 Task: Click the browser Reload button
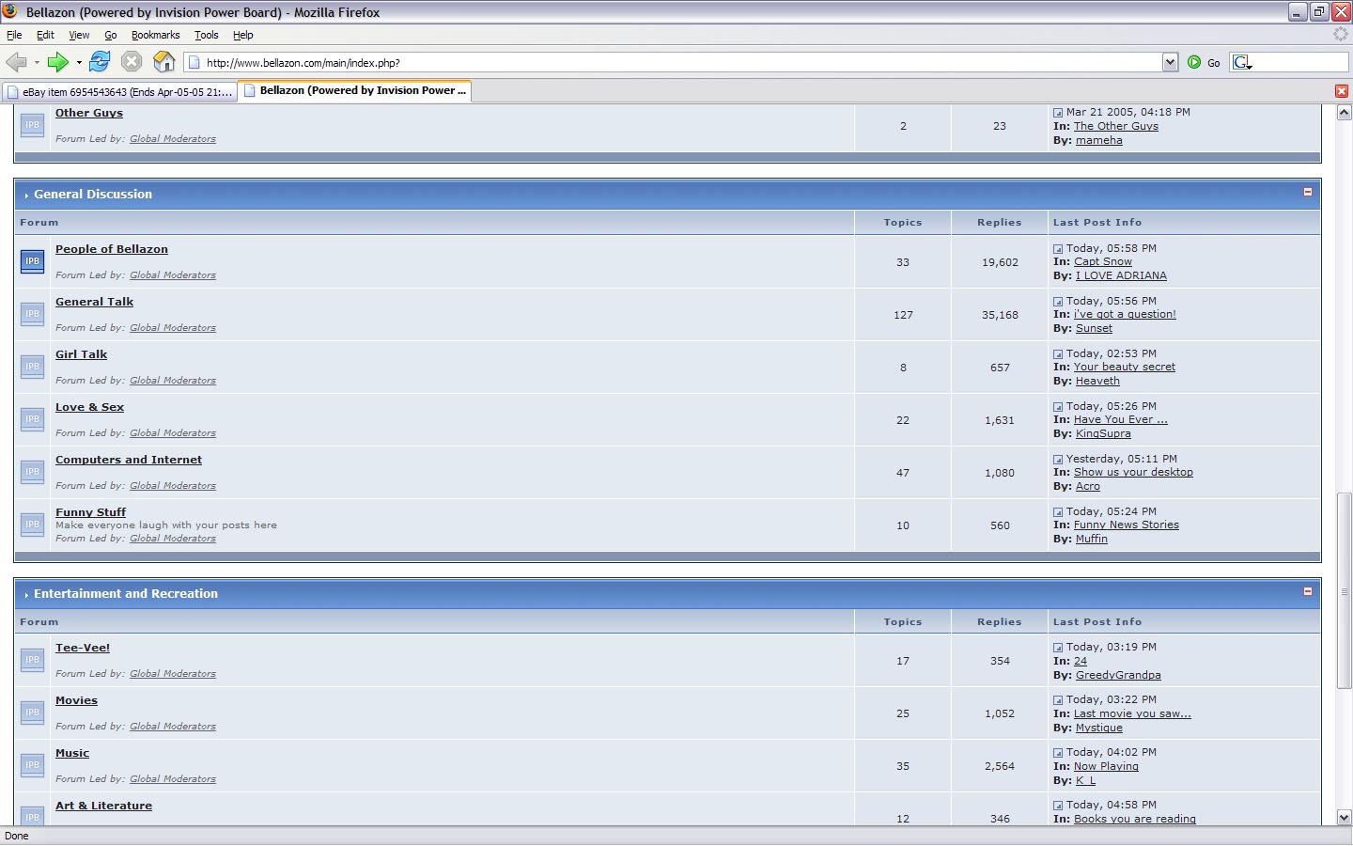pos(100,62)
